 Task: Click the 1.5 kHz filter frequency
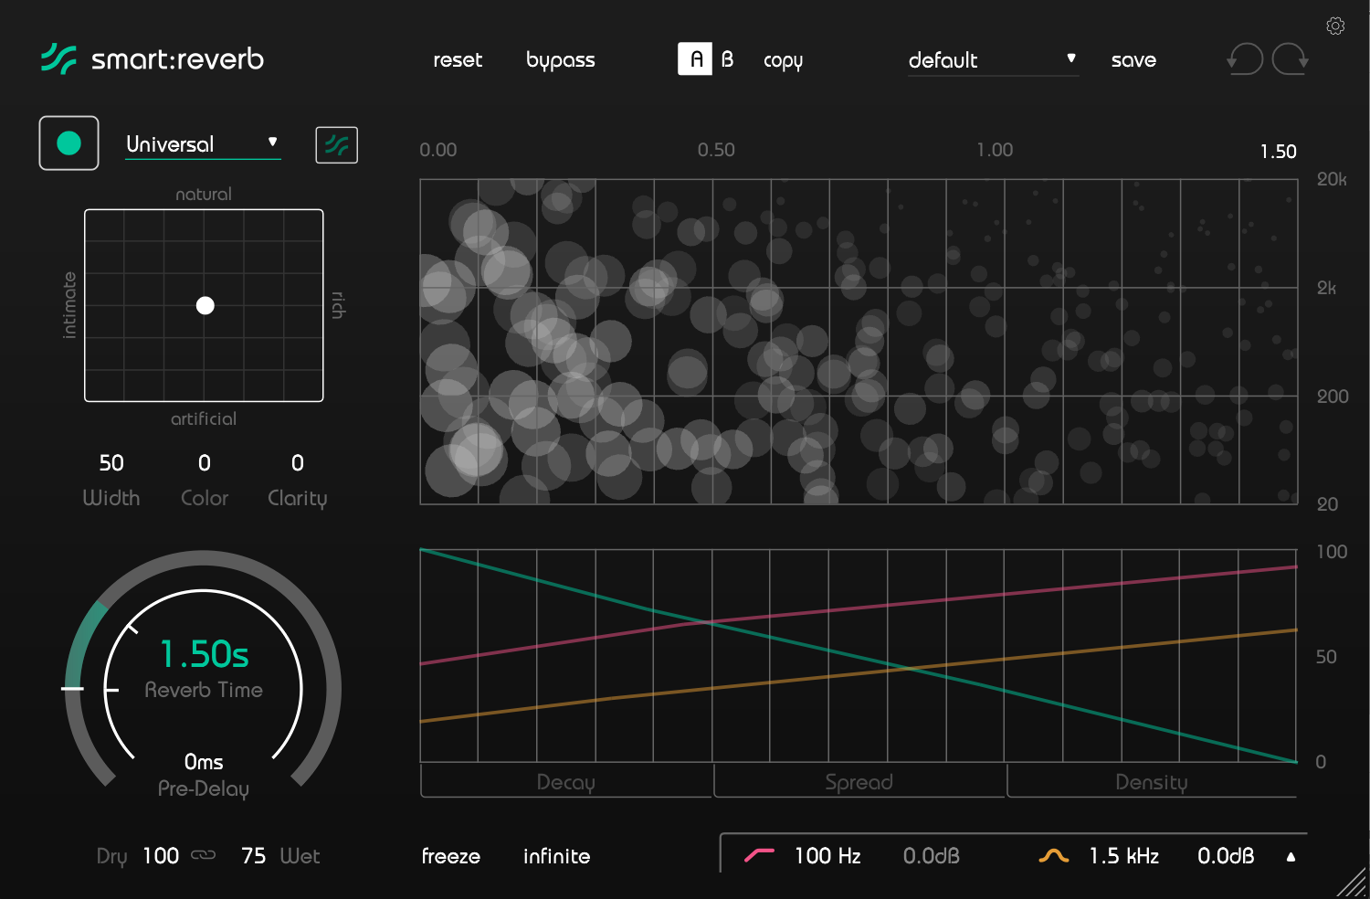tap(1123, 856)
